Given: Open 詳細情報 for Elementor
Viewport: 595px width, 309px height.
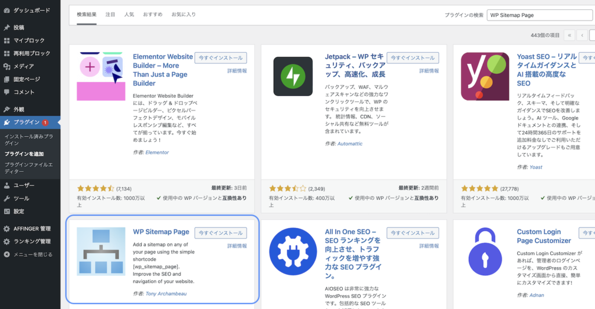Looking at the screenshot, I should click(237, 71).
